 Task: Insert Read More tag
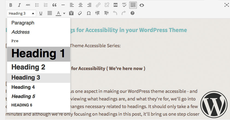[x=116, y=5]
